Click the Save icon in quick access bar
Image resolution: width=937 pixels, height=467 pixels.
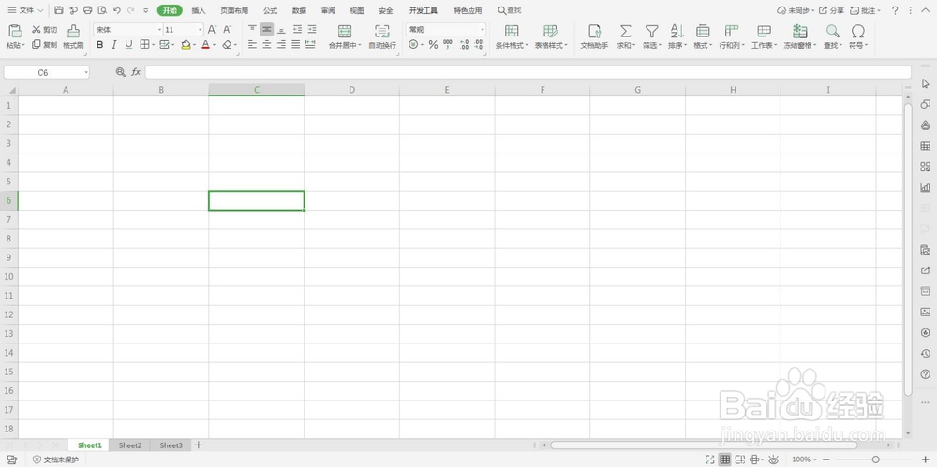pos(58,10)
